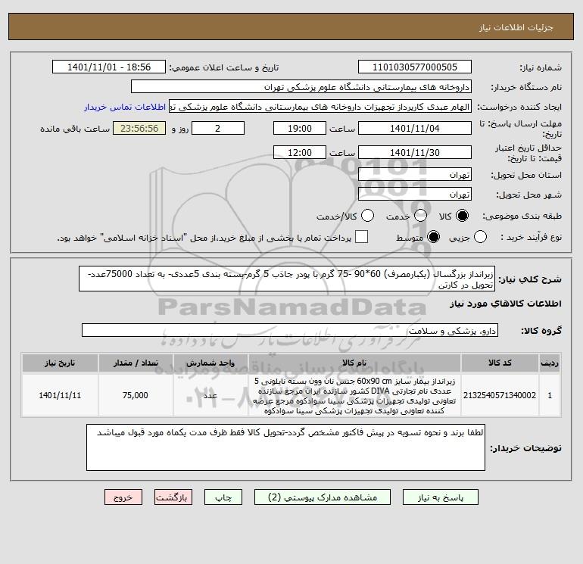This screenshot has width=583, height=564.
Task: Click the تاریخ نیاز column header
Action: 60,363
